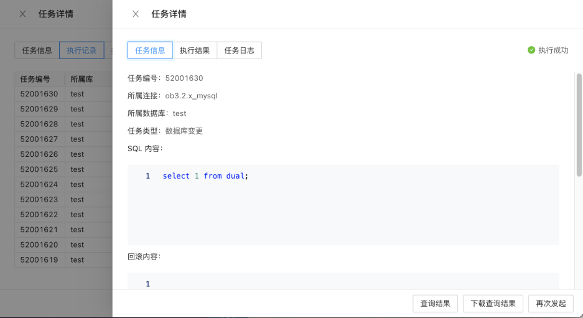Viewport: 583px width, 318px height.
Task: Click the 任务编号 column header
Action: 40,79
